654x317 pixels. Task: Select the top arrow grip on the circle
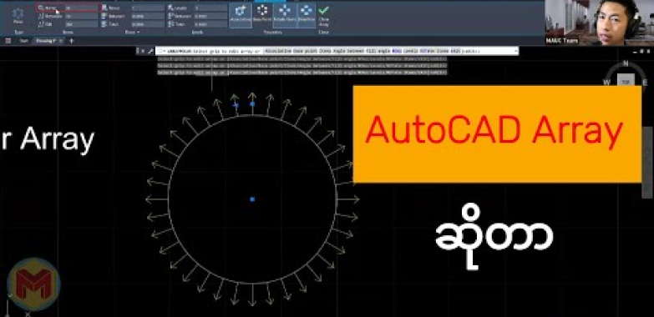(x=252, y=103)
